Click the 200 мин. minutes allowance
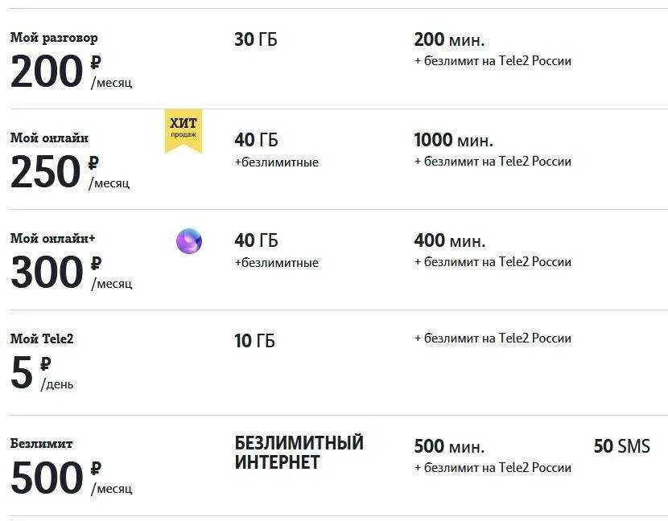This screenshot has width=668, height=521. [449, 39]
